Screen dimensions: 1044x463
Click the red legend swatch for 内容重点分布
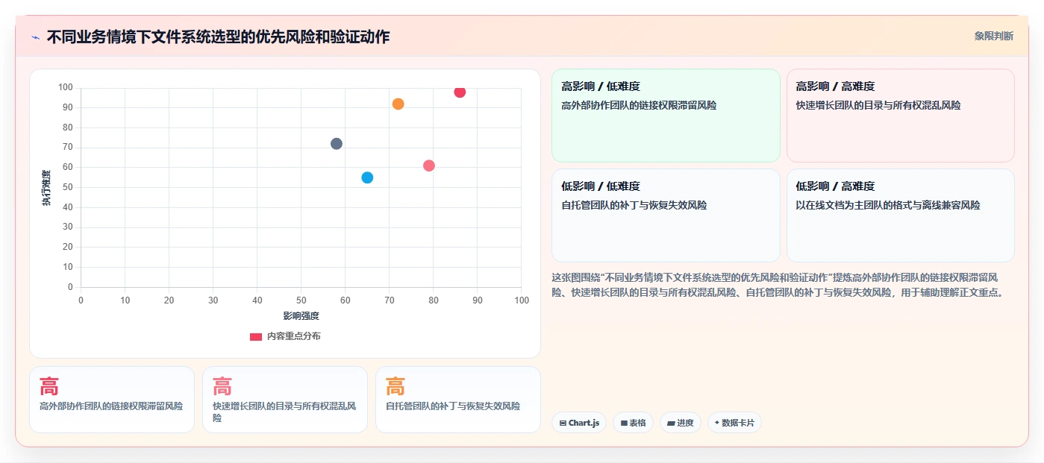(x=256, y=337)
